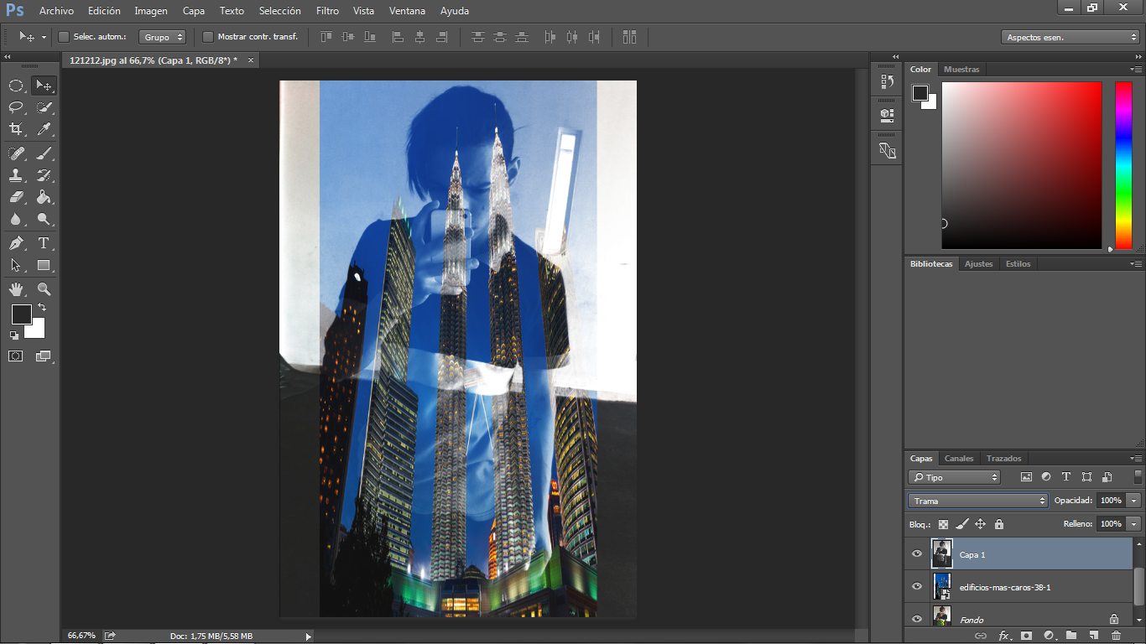1146x644 pixels.
Task: Switch to the Muestras tab
Action: point(961,70)
